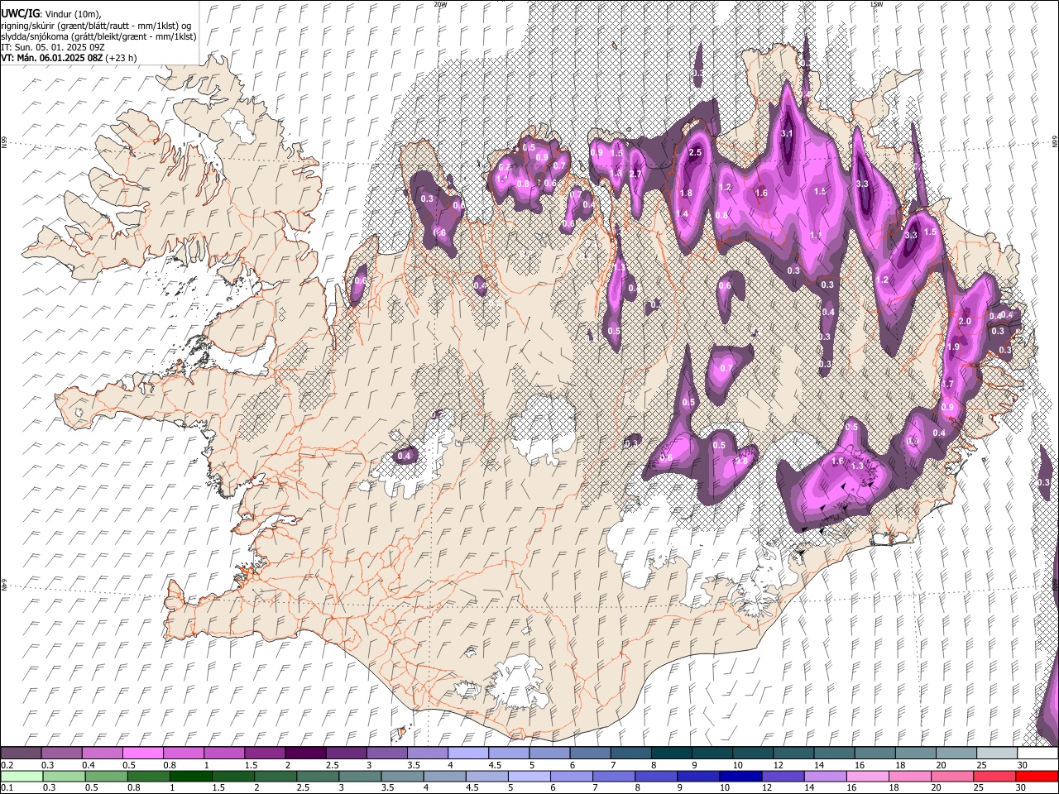
Task: Click the 1.4 snowfall value on the map
Action: point(682,213)
